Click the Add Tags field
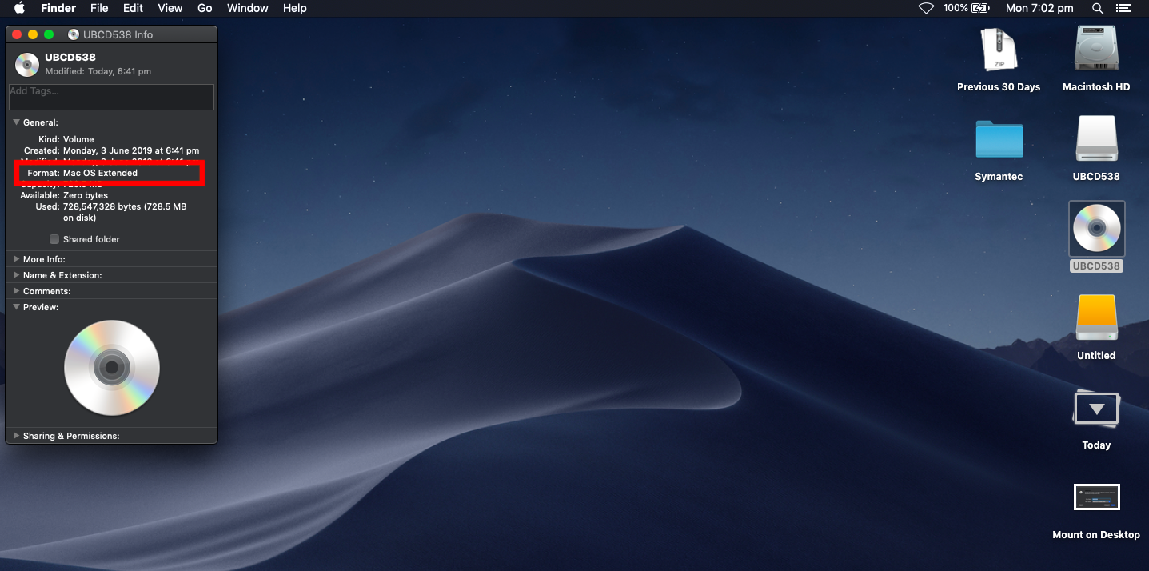 tap(111, 97)
